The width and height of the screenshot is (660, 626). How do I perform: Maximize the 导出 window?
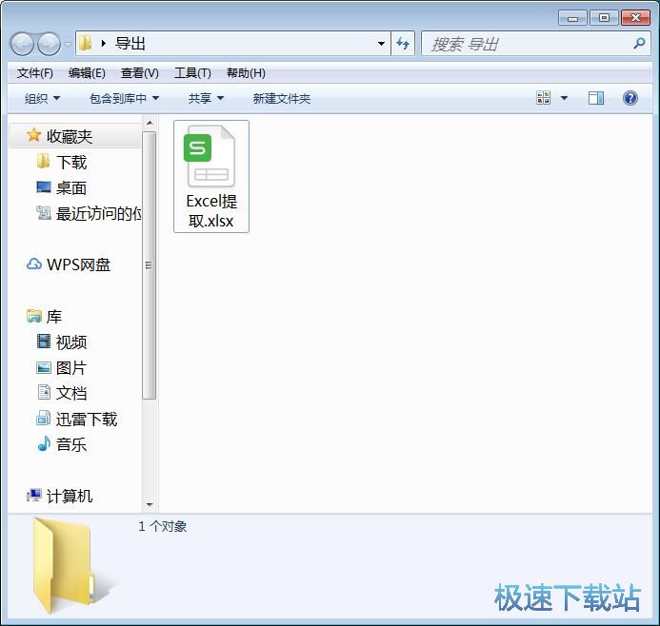click(604, 18)
